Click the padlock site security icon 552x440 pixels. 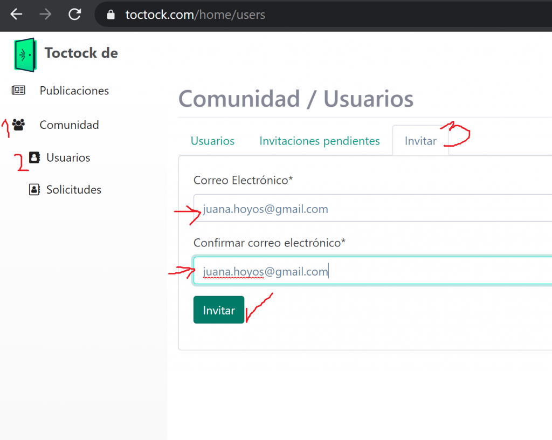112,15
